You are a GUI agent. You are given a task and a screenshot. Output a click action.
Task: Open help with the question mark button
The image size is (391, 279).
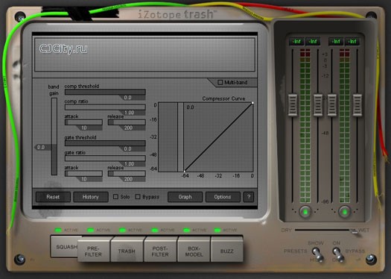pyautogui.click(x=249, y=197)
